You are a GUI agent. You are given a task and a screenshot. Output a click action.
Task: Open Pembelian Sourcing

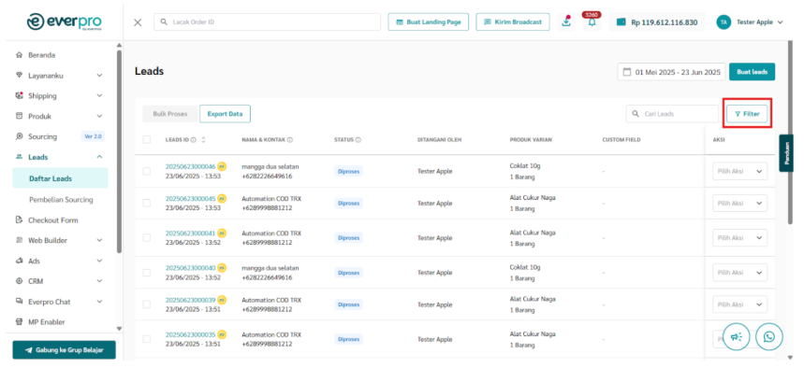[x=61, y=200]
